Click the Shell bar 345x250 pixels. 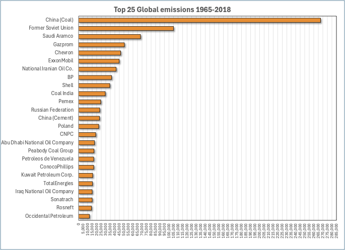[x=94, y=86]
